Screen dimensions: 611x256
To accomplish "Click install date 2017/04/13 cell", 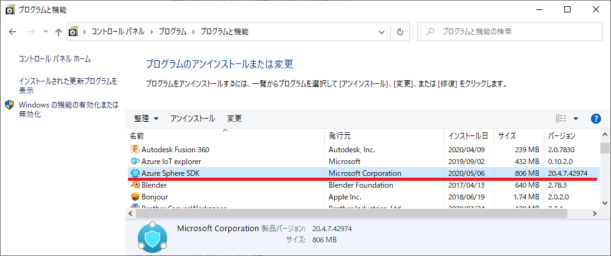I will (x=466, y=185).
